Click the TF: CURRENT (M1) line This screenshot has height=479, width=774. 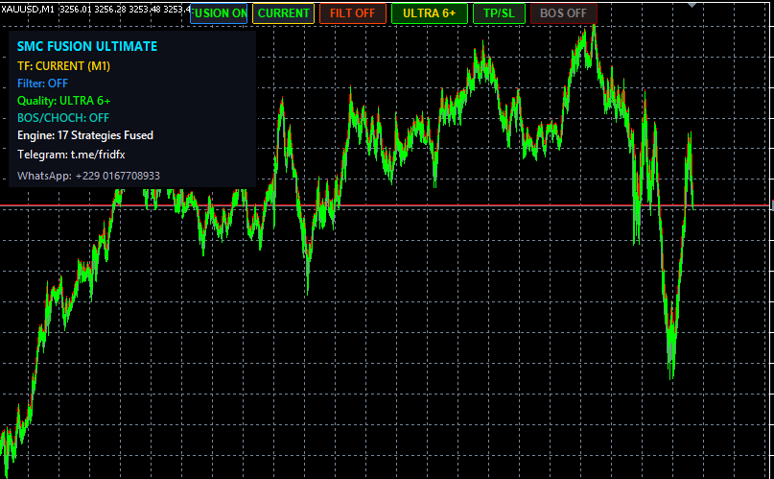[x=63, y=66]
